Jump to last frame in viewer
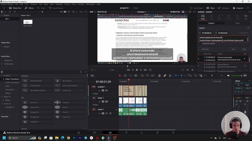 tap(145, 70)
